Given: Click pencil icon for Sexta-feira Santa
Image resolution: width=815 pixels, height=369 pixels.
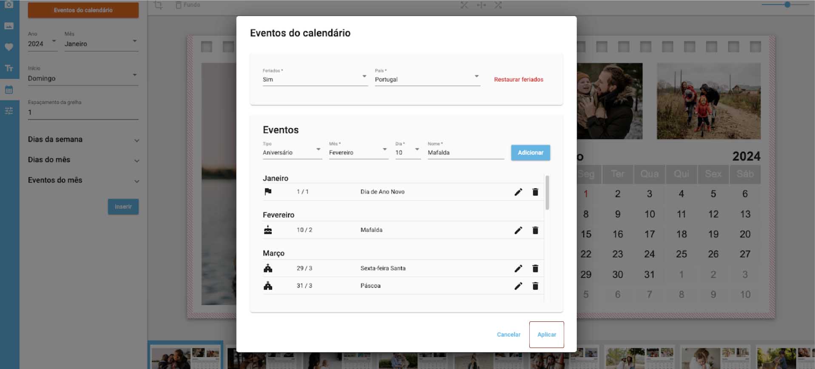Looking at the screenshot, I should pyautogui.click(x=518, y=269).
